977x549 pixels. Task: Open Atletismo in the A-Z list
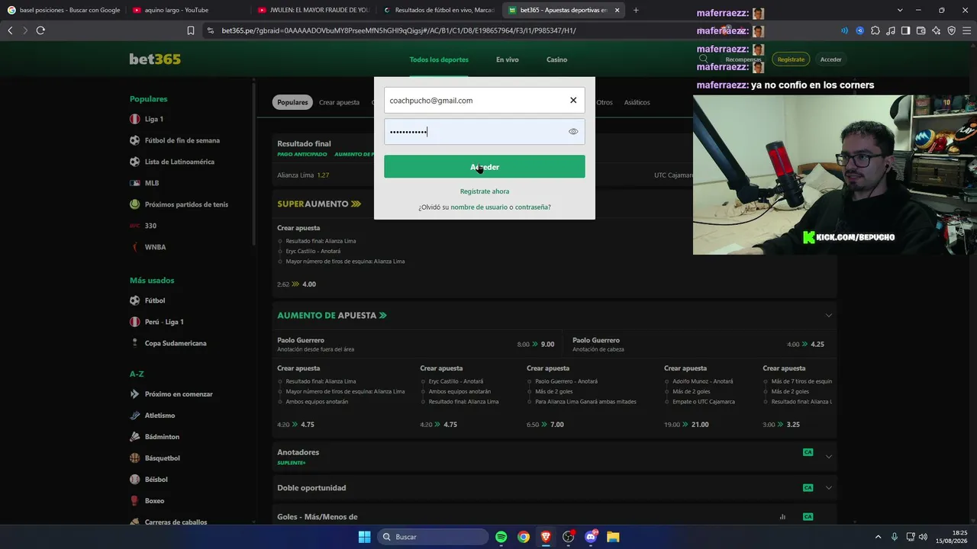[160, 416]
